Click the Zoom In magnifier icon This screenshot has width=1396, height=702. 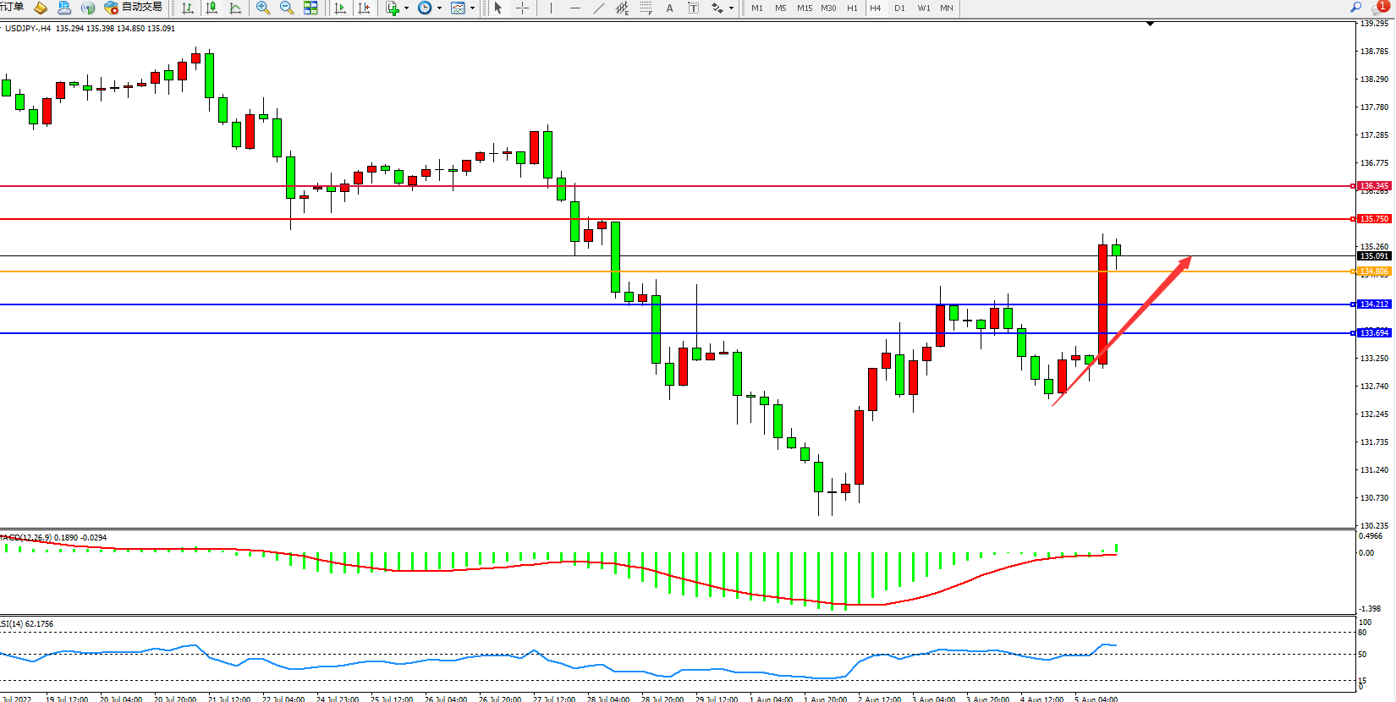[263, 8]
